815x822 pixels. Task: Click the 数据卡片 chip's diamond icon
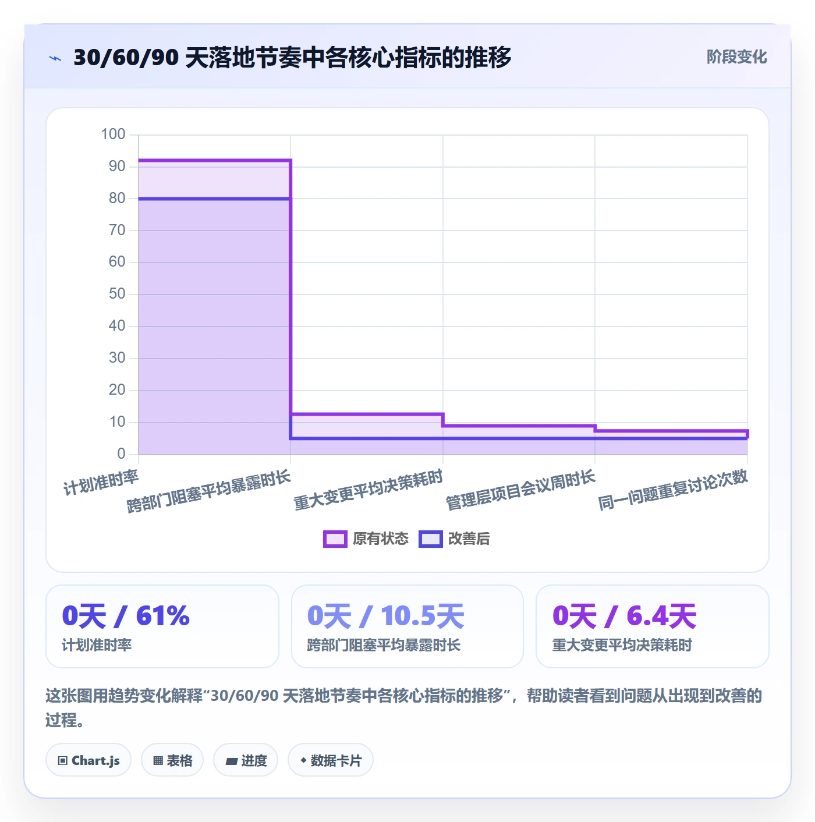(x=303, y=760)
